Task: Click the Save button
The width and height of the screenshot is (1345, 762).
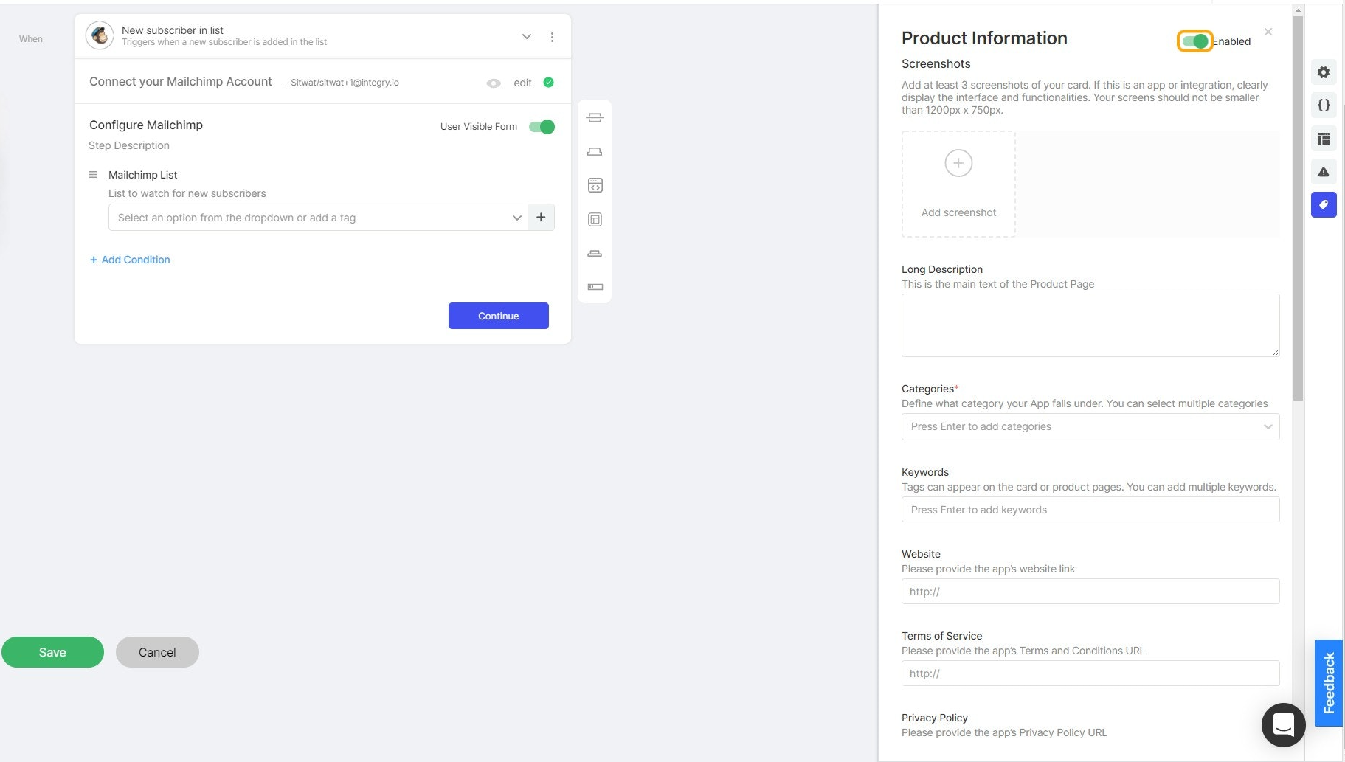Action: click(52, 652)
